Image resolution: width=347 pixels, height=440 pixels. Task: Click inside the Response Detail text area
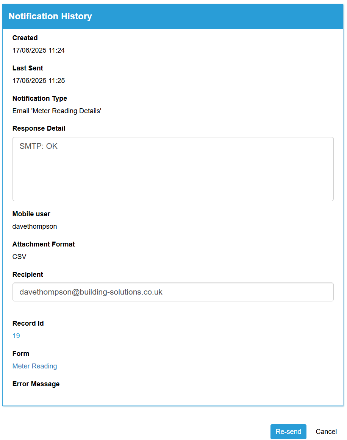173,169
